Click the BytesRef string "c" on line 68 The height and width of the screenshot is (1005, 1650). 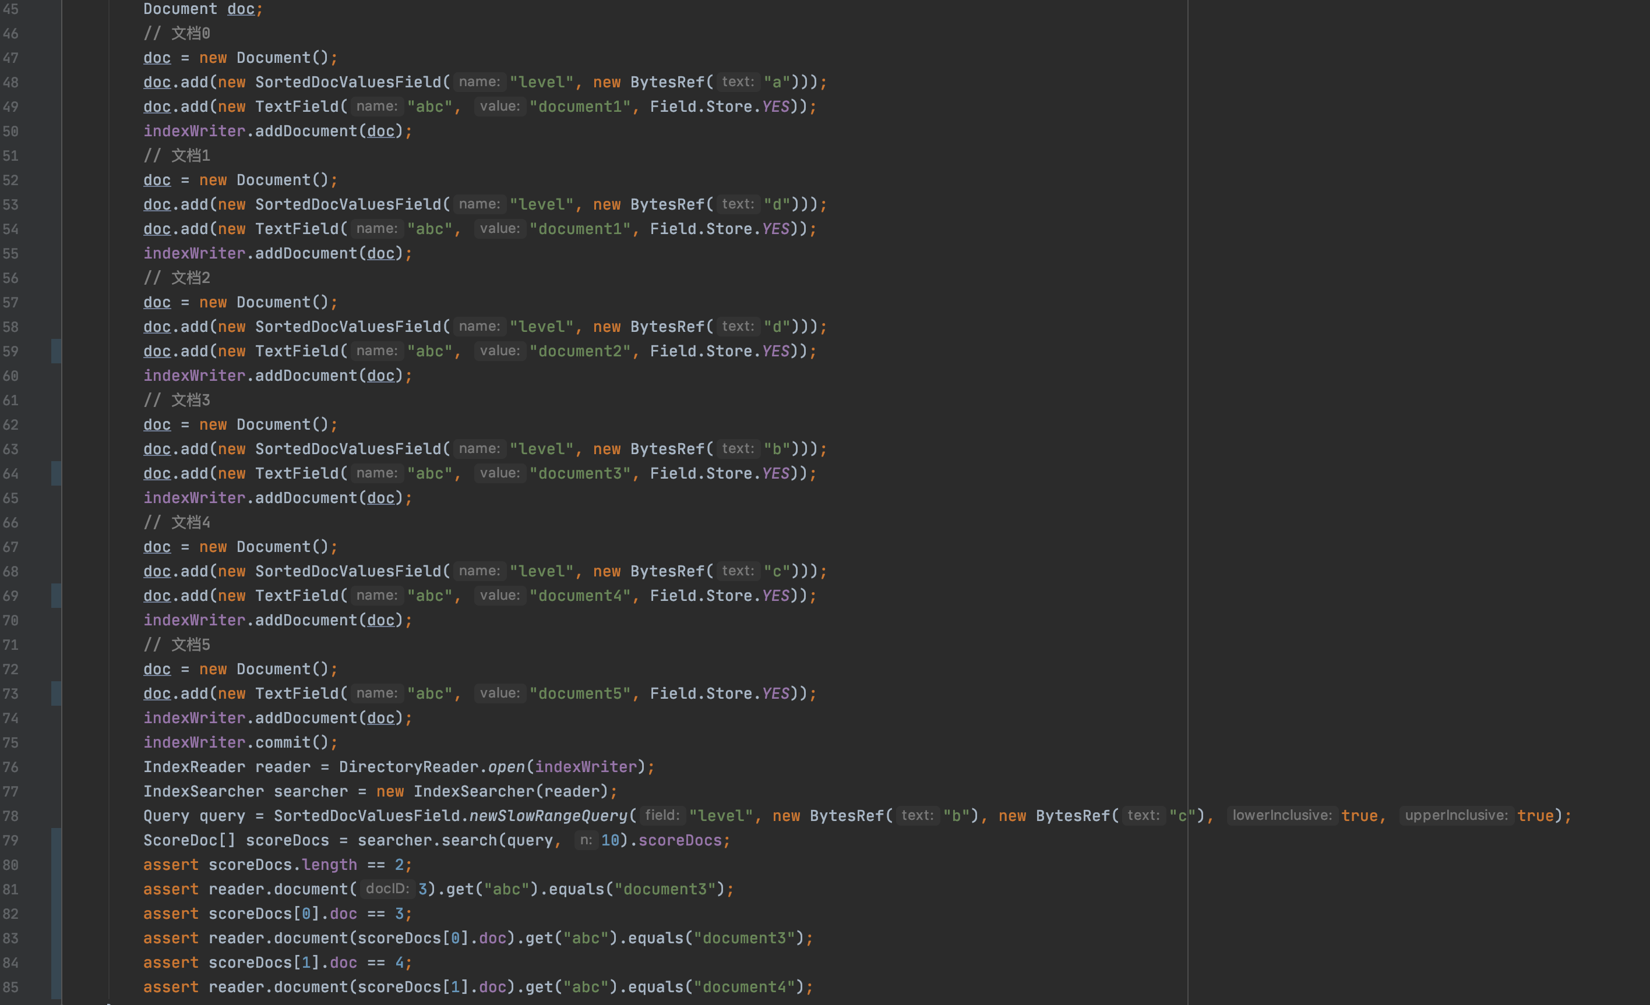click(777, 571)
